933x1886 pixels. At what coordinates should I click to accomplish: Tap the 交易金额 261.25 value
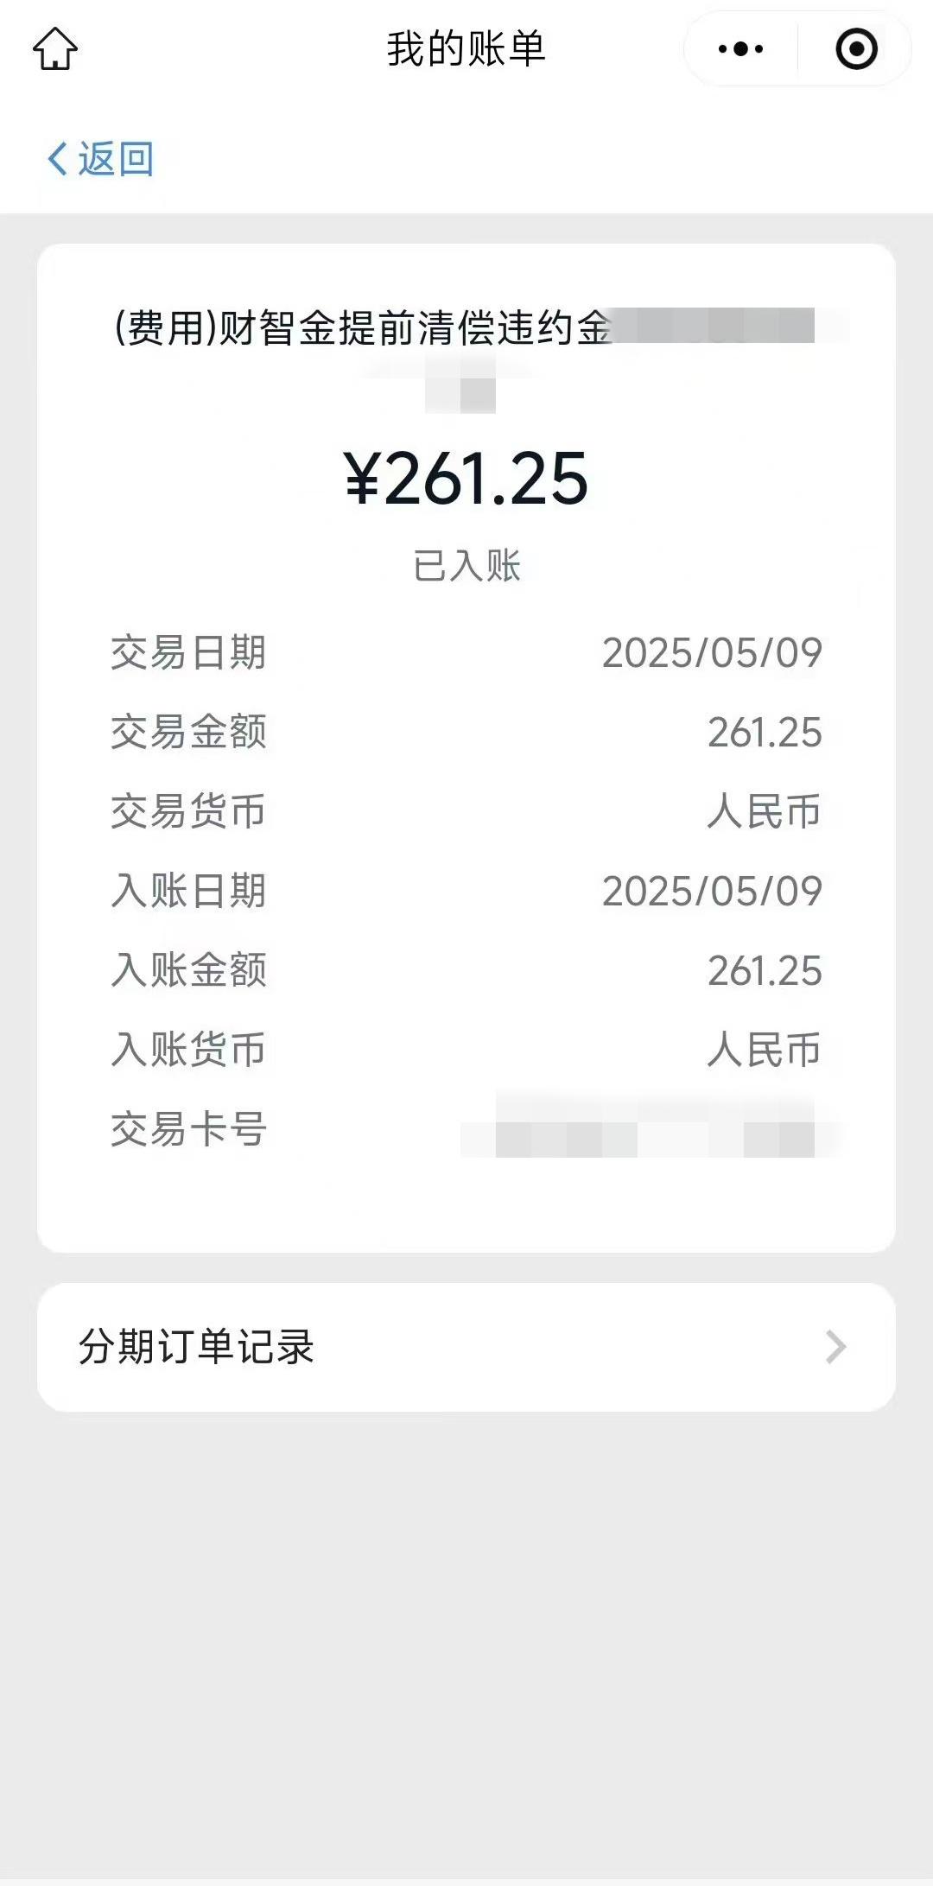click(764, 733)
